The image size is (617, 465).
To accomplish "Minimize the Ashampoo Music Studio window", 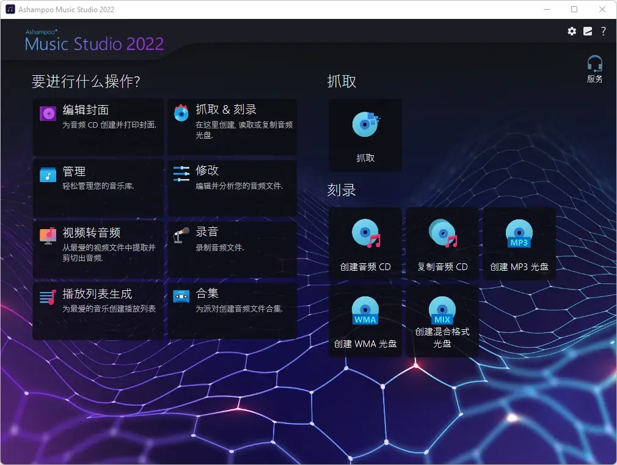I will (547, 9).
